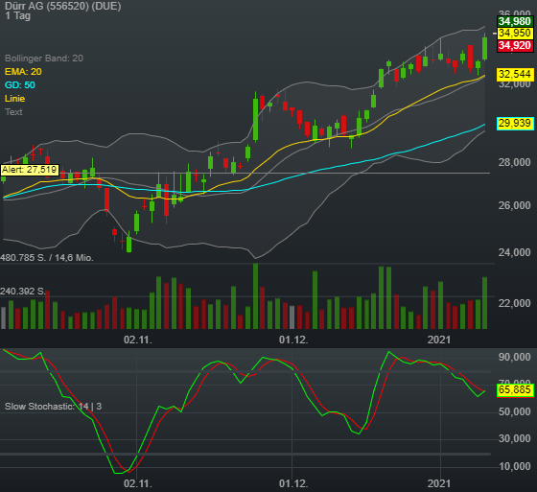Screen dimensions: 537x492
Task: Click the 02.11. date on volume axis
Action: point(138,340)
